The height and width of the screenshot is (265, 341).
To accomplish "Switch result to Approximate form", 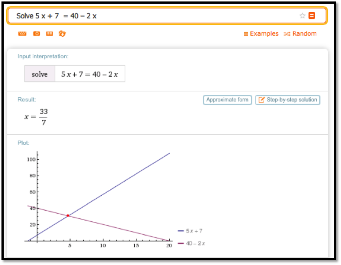I will click(x=227, y=100).
